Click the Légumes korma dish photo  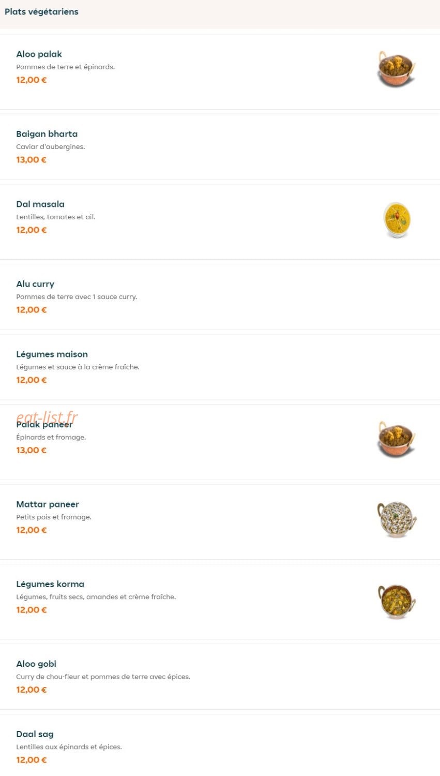(x=397, y=600)
